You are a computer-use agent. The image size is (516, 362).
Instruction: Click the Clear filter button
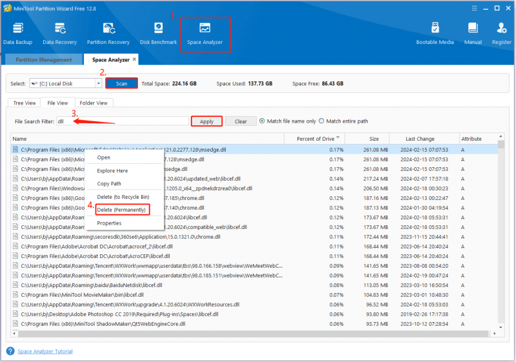click(241, 121)
